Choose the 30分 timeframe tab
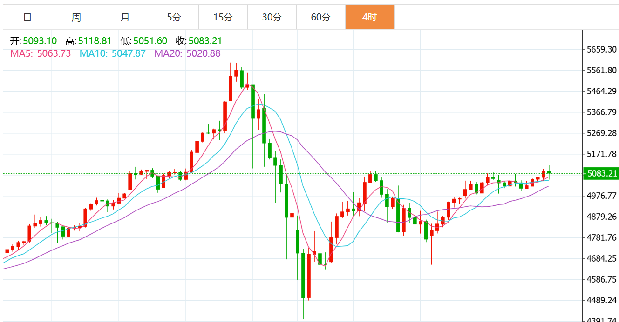Image resolution: width=619 pixels, height=322 pixels. coord(272,17)
